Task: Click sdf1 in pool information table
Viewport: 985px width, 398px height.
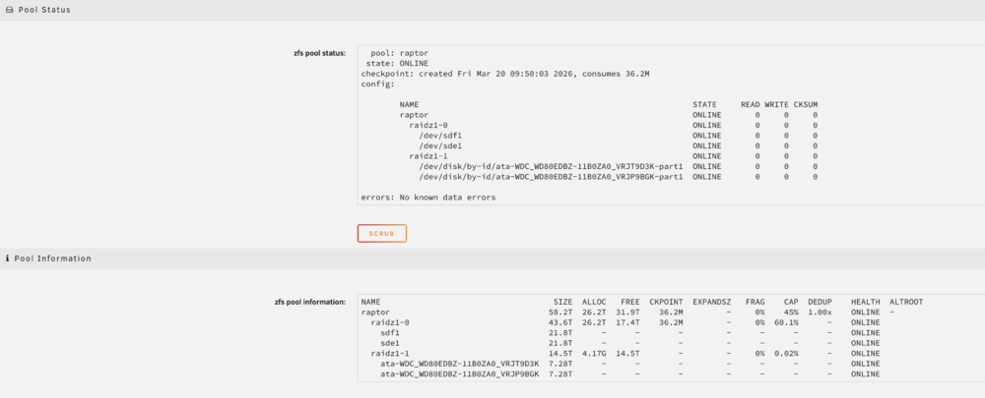Action: pyautogui.click(x=390, y=333)
